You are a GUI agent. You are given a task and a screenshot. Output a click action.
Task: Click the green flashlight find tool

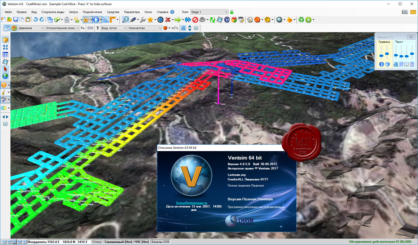point(57,20)
